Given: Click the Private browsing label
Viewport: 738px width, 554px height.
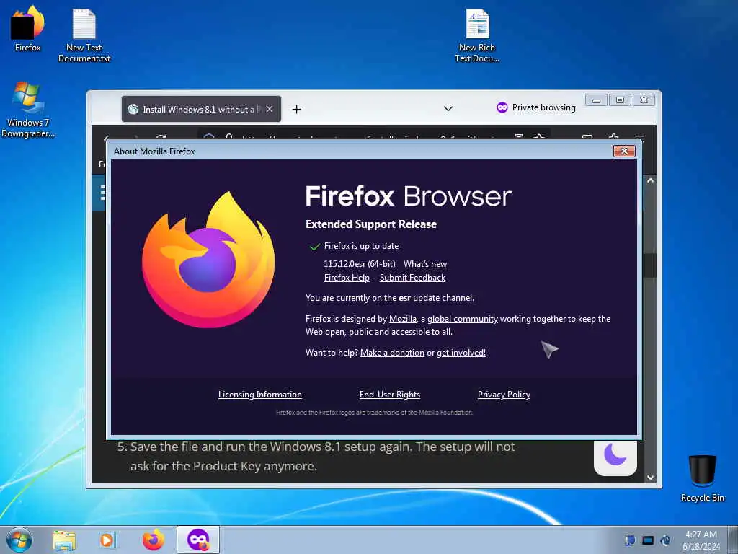Looking at the screenshot, I should tap(543, 107).
